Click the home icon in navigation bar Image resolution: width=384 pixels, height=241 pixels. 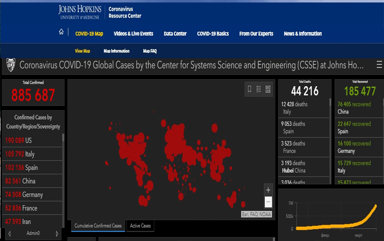(x=61, y=33)
